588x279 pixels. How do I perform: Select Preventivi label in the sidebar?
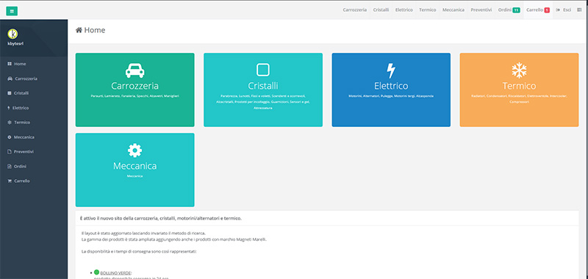click(x=24, y=152)
